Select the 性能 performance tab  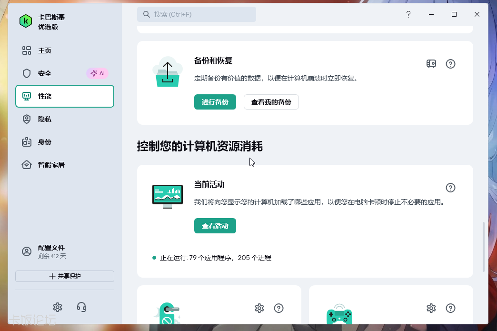[65, 96]
